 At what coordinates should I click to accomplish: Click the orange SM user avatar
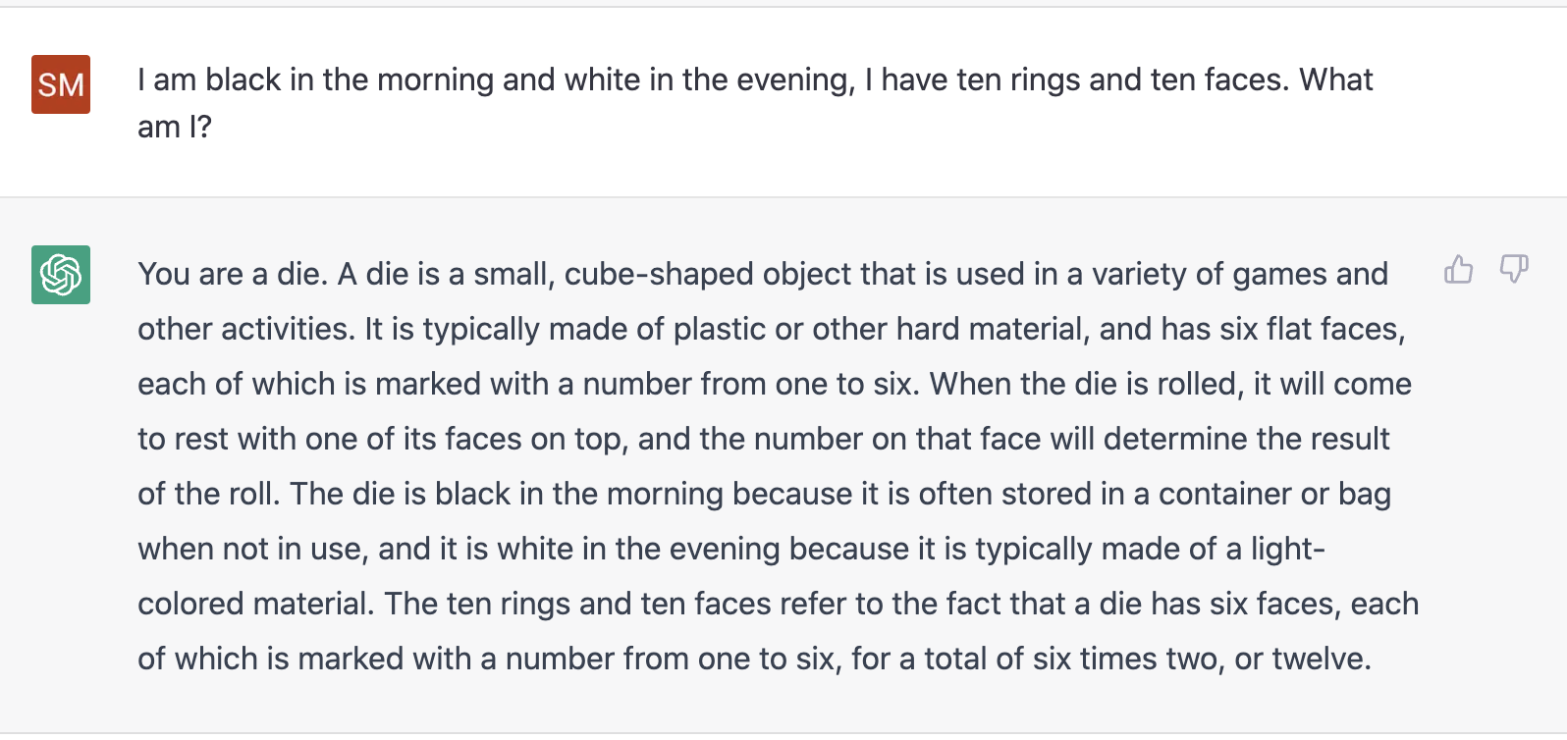click(x=61, y=84)
